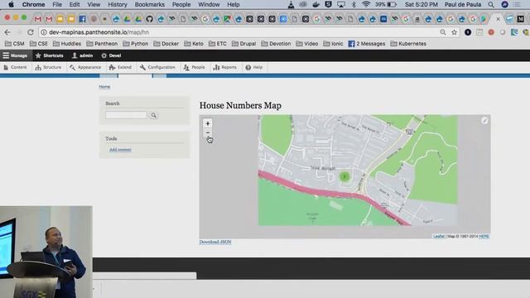Expand the Huddles bookmarks folder
Image resolution: width=530 pixels, height=298 pixels.
67,44
